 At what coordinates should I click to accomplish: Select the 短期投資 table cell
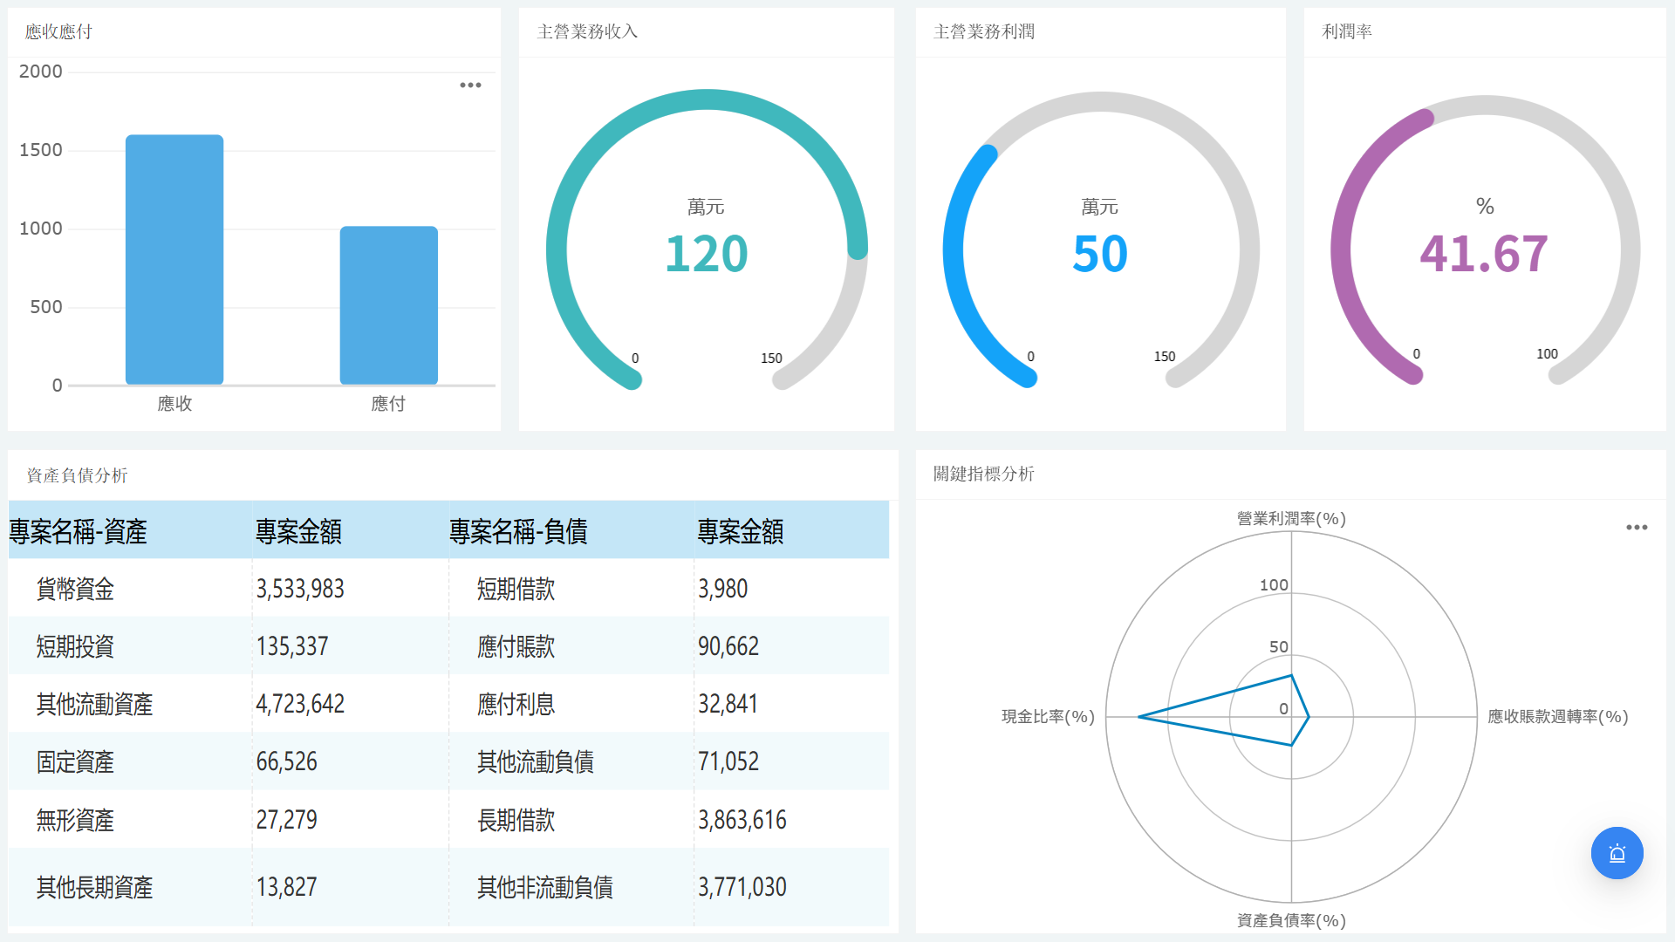[x=75, y=646]
